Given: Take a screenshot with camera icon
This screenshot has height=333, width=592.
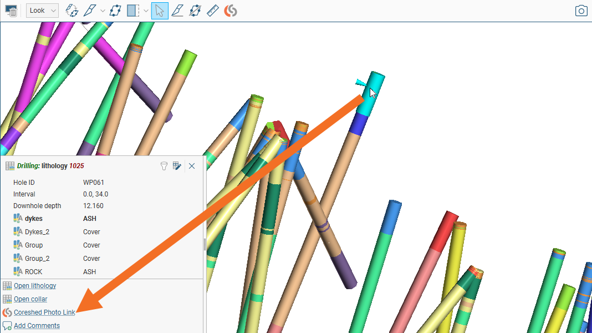Looking at the screenshot, I should (581, 11).
